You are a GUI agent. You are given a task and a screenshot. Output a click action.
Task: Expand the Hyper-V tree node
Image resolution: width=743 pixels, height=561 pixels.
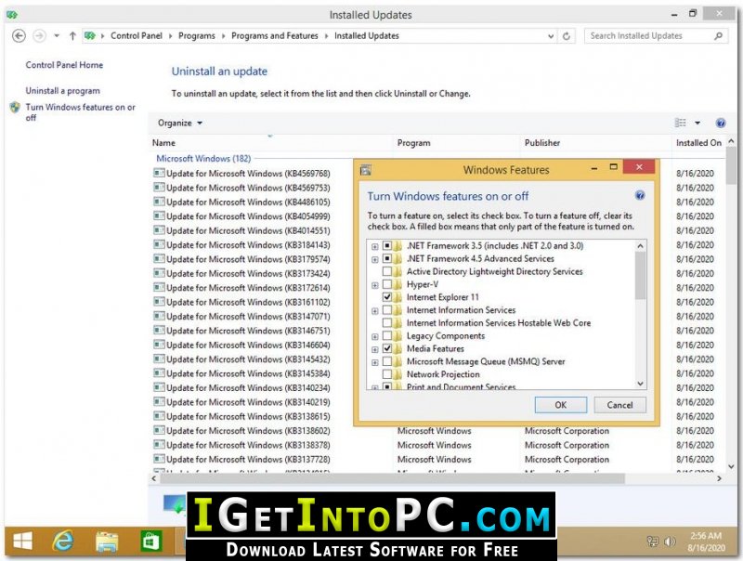[x=375, y=285]
